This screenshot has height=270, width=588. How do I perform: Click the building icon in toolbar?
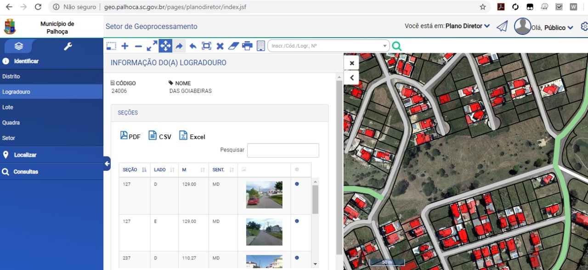pos(260,46)
